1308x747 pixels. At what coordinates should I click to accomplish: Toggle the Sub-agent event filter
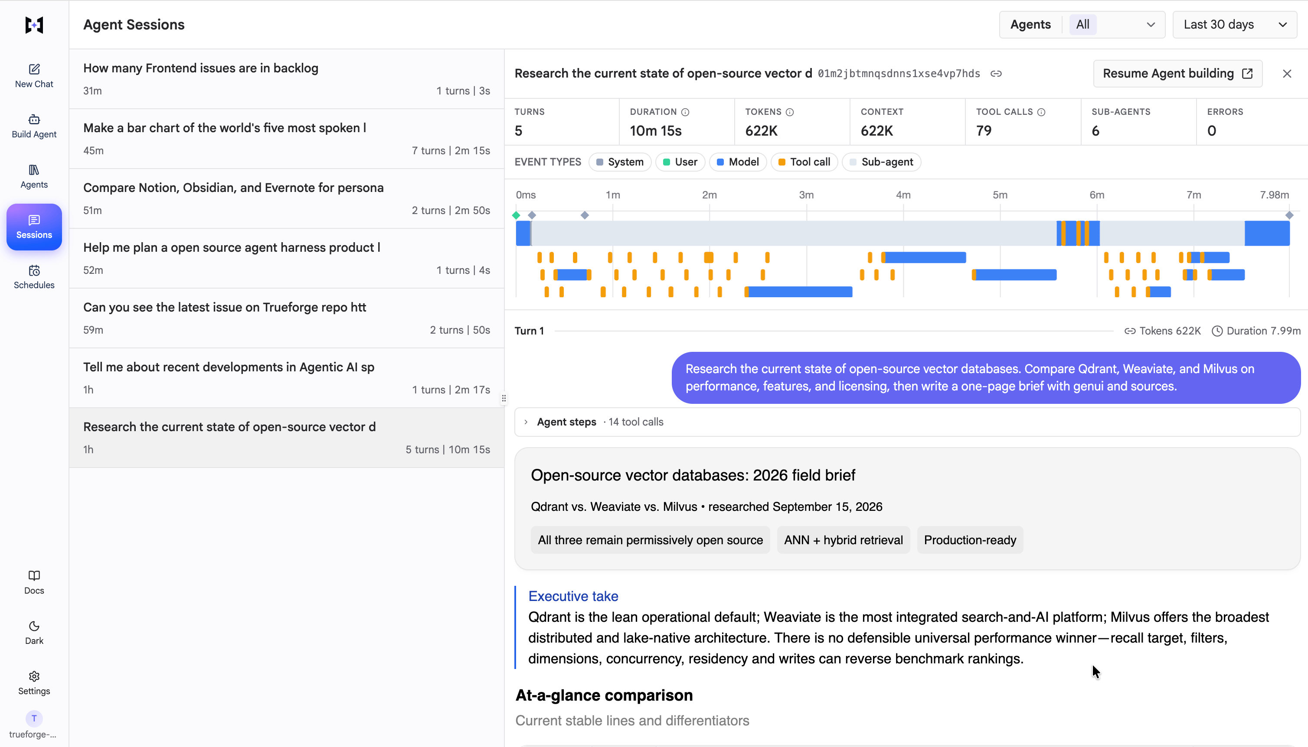pyautogui.click(x=881, y=162)
